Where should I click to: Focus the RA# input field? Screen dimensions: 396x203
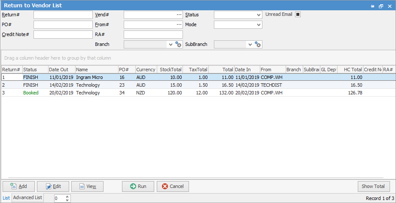coord(153,35)
